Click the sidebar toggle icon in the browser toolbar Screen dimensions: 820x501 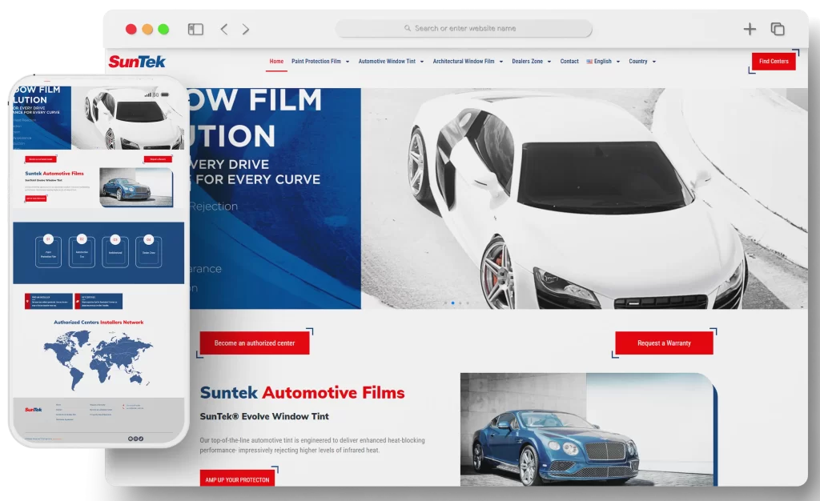coord(194,28)
